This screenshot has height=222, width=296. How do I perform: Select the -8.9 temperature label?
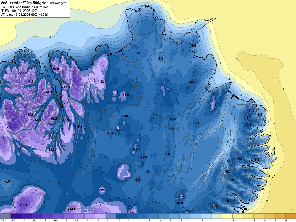[173, 129]
